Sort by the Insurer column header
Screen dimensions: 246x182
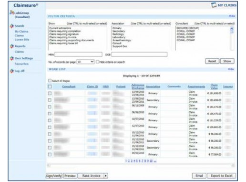tap(228, 86)
